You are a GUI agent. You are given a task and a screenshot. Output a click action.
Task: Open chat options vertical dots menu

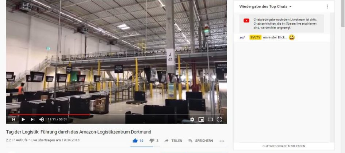coord(327,7)
